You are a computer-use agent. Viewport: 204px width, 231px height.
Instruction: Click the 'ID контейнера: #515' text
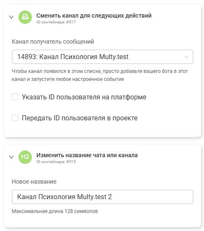tap(56, 162)
